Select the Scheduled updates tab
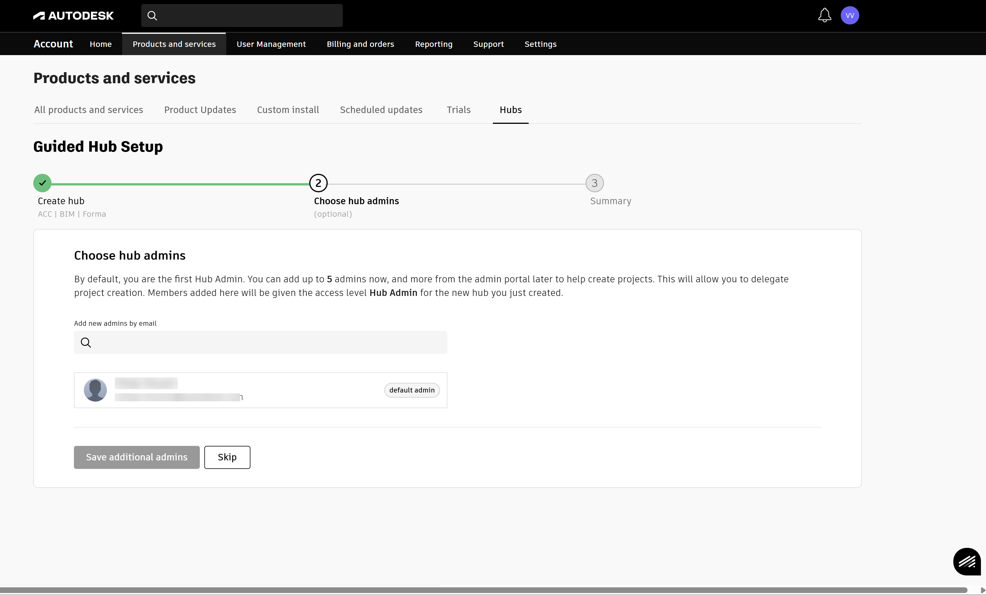986x595 pixels. pos(381,110)
